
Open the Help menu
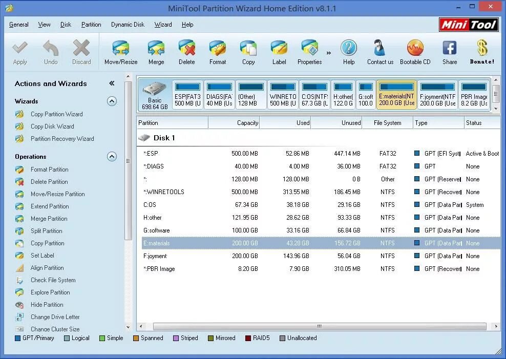(x=187, y=25)
